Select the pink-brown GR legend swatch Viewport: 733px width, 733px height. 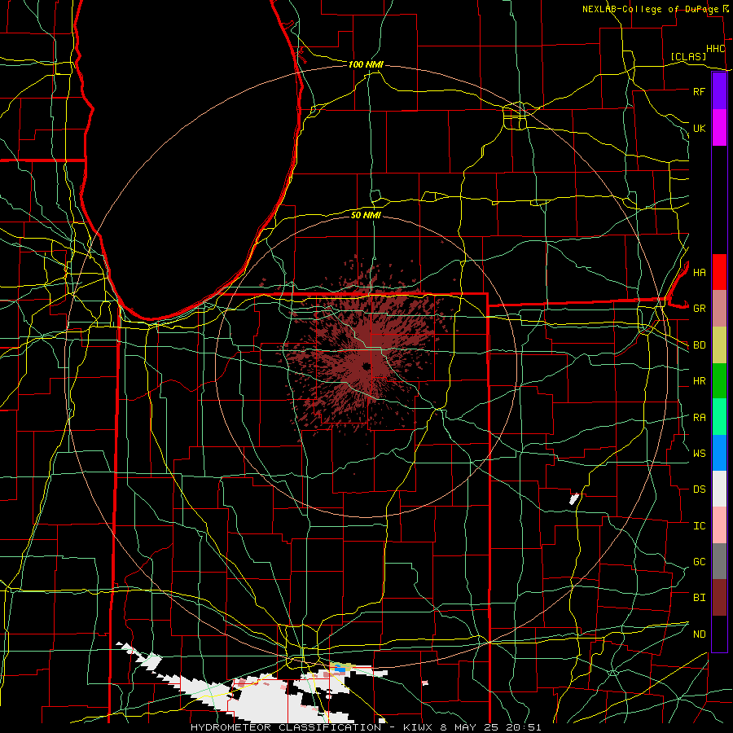(x=719, y=308)
